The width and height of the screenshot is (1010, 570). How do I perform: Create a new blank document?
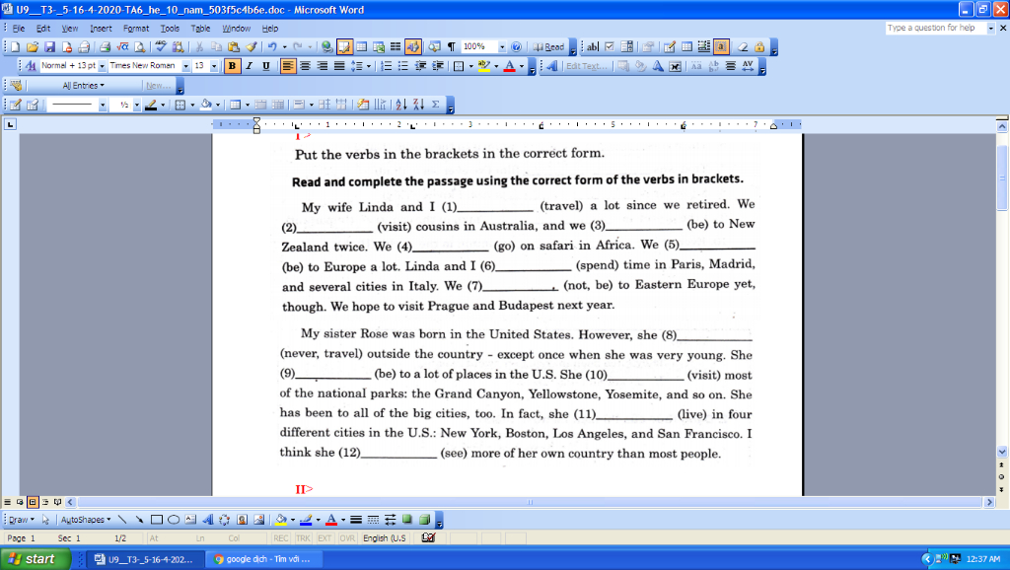pos(15,47)
